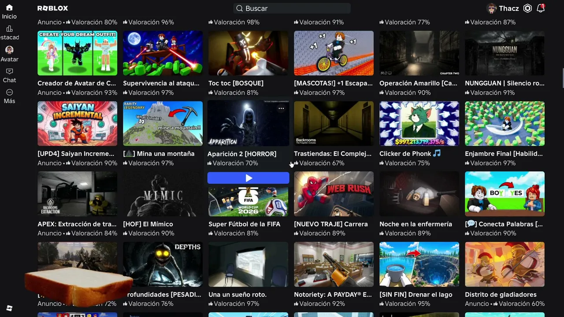Open the Robux hexagon icon
564x317 pixels.
pos(527,8)
